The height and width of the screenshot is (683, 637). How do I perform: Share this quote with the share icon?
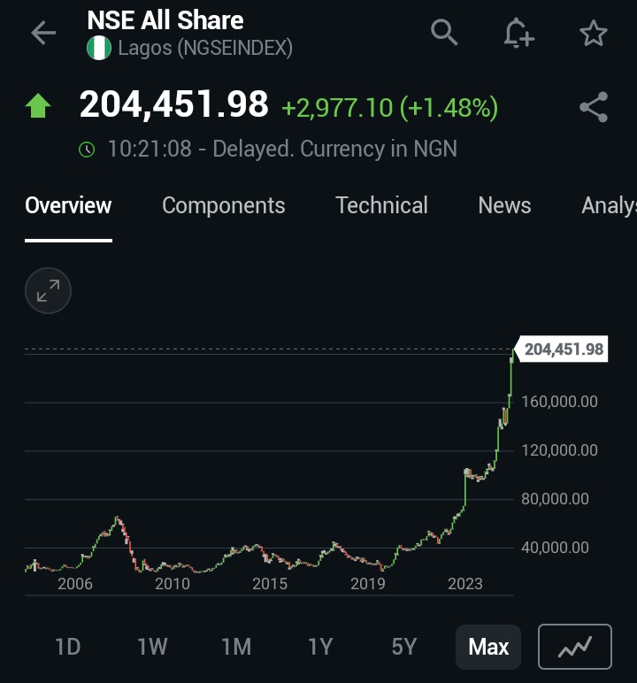pos(594,107)
